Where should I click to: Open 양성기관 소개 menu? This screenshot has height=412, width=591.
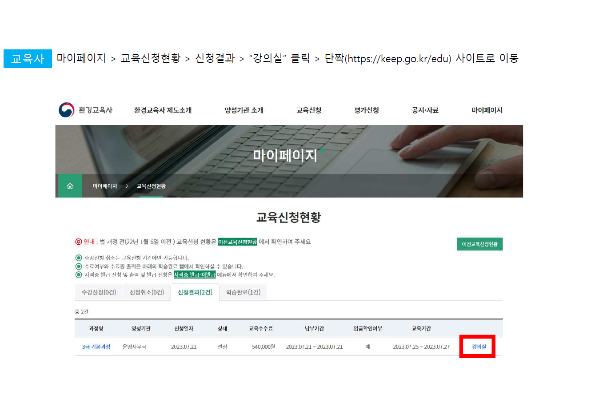tap(244, 110)
